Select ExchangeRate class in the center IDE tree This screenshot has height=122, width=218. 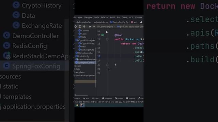tap(86, 50)
